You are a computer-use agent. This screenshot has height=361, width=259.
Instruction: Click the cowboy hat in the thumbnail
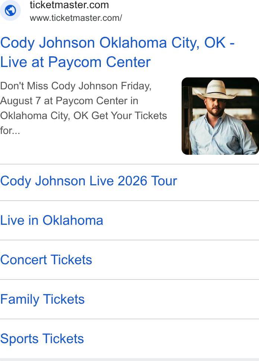pos(215,90)
